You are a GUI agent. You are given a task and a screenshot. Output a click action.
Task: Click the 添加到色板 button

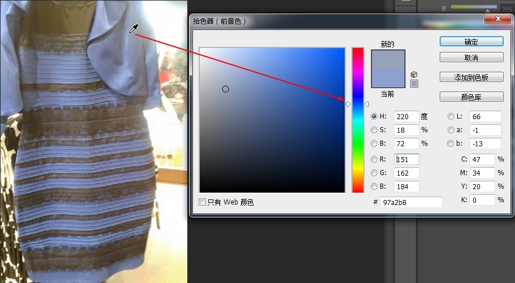[x=471, y=77]
